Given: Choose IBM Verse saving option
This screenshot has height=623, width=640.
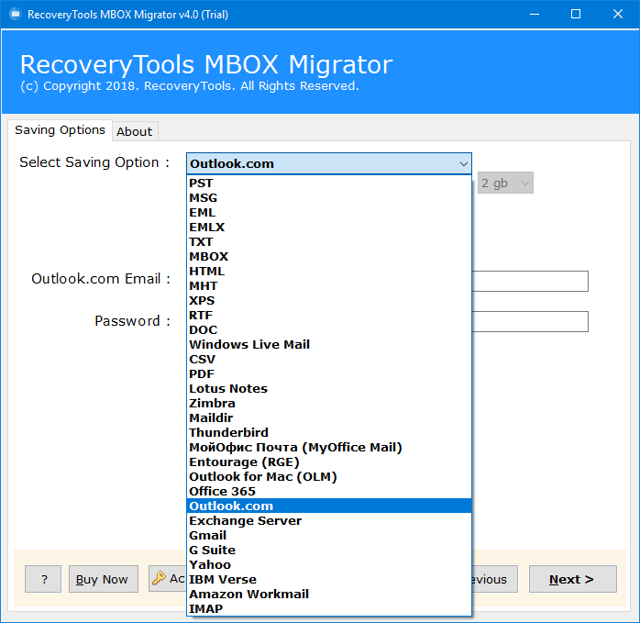Looking at the screenshot, I should click(329, 579).
